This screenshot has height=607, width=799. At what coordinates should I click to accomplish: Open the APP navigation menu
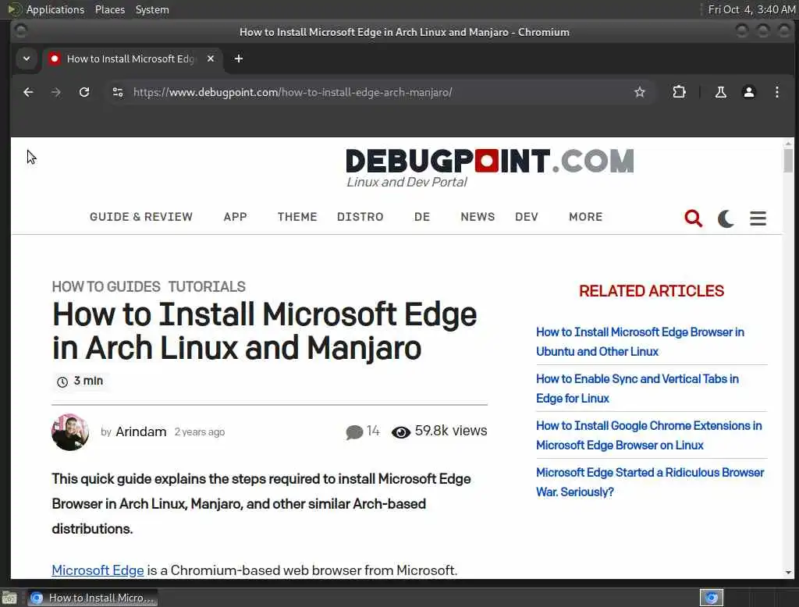236,217
